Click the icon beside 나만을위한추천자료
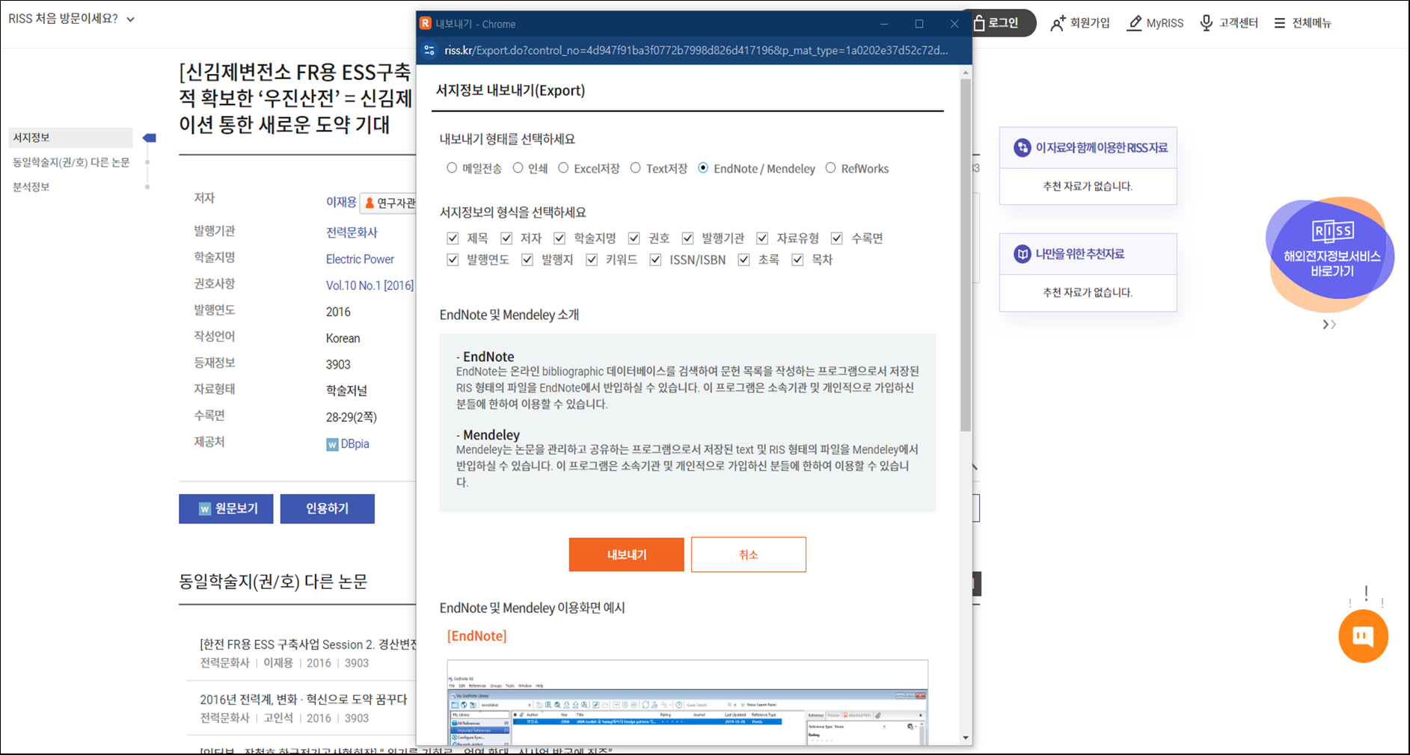Screen dimensions: 1410x755 1022,253
